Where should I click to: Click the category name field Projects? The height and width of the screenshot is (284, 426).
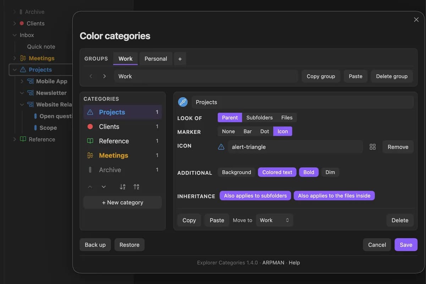pos(303,102)
